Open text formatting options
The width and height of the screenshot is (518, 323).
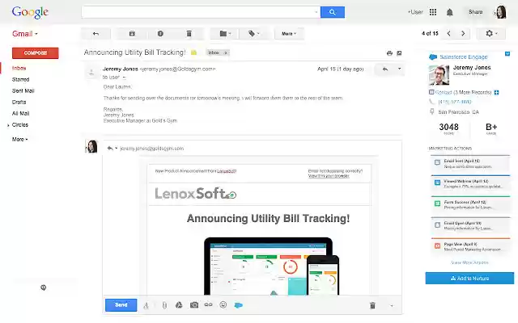tap(146, 305)
